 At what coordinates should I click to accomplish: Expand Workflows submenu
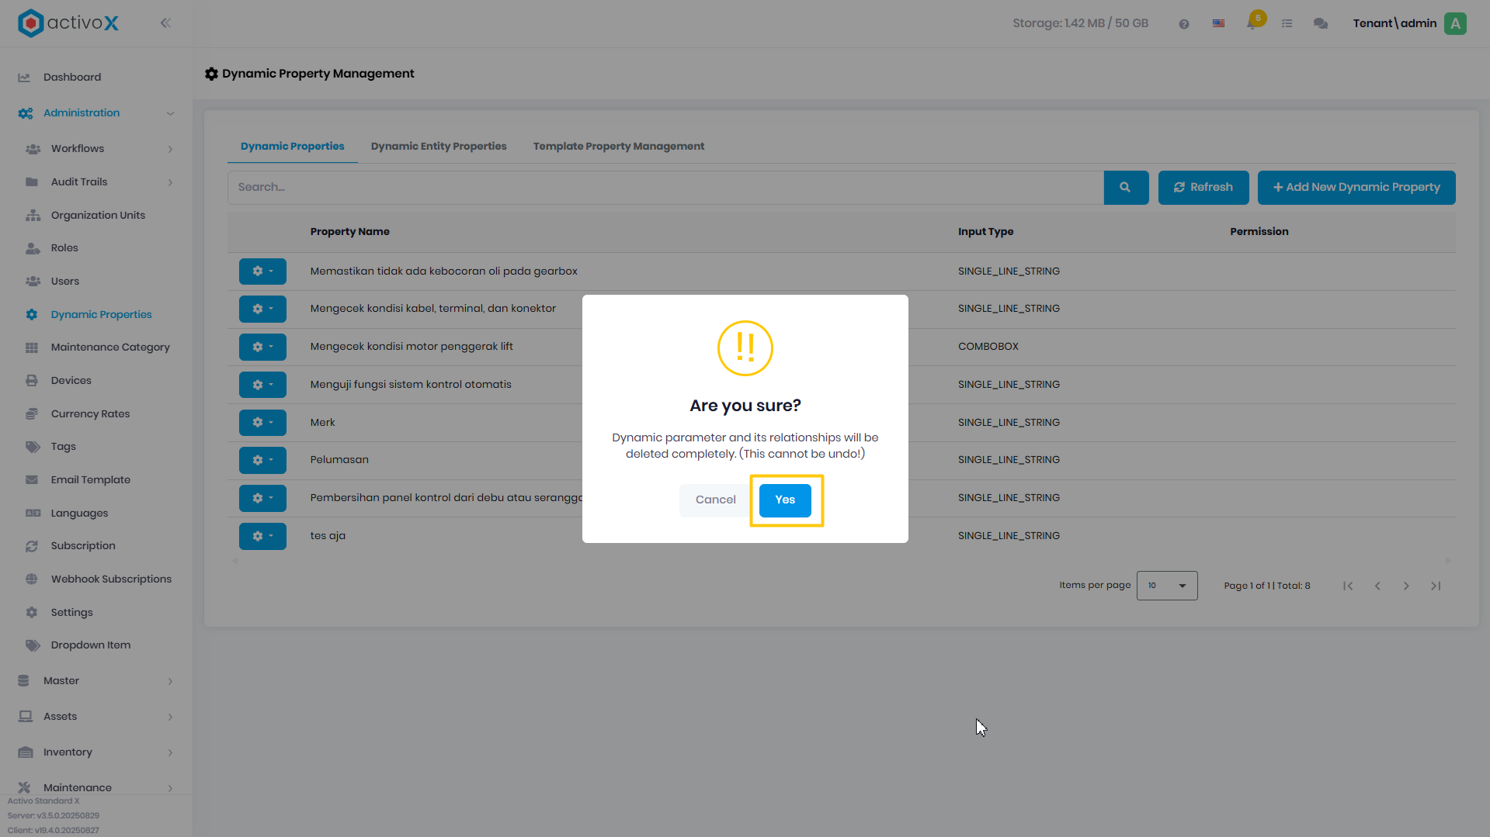[96, 149]
